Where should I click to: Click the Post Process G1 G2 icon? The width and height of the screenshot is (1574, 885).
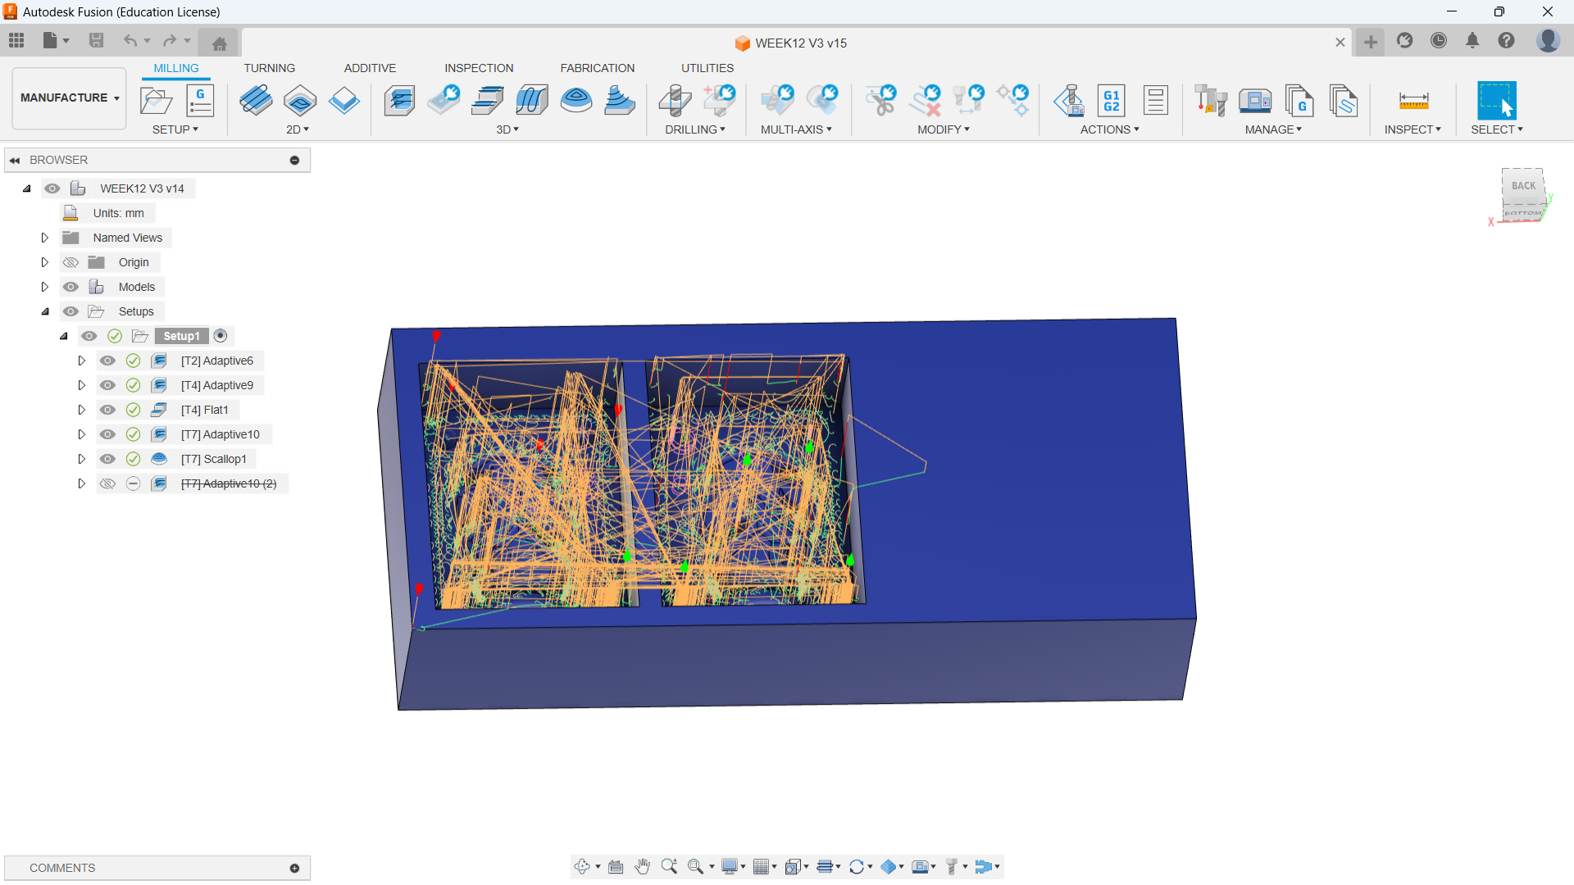[x=1112, y=101]
